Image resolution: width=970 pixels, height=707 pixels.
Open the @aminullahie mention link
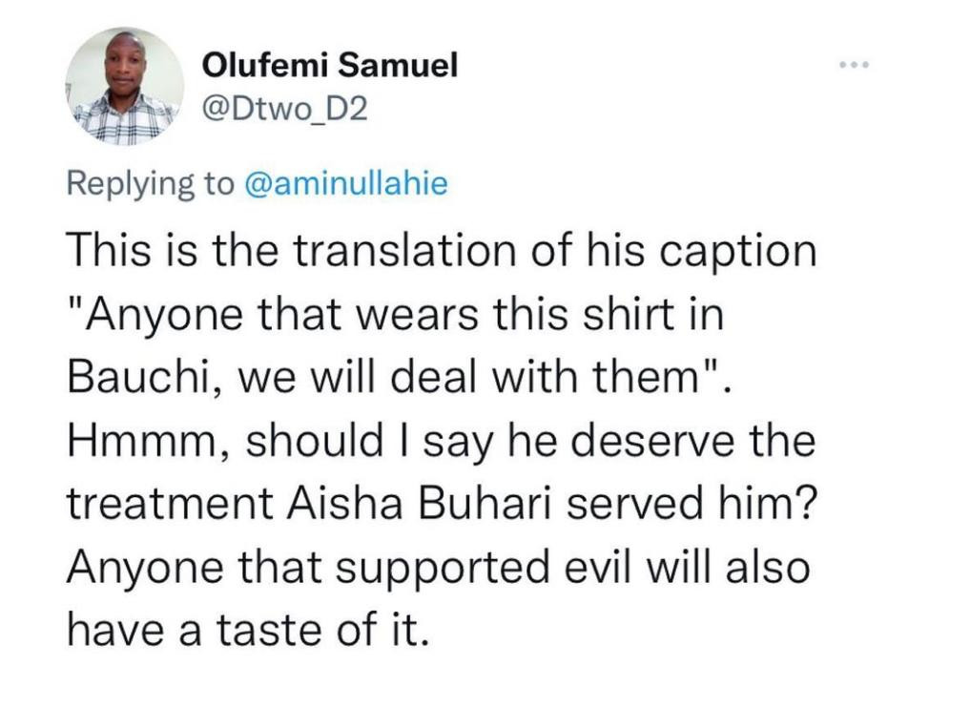pos(346,183)
